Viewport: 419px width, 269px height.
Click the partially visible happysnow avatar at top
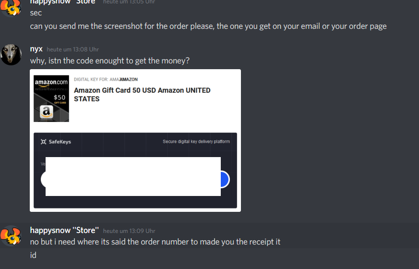[11, 8]
